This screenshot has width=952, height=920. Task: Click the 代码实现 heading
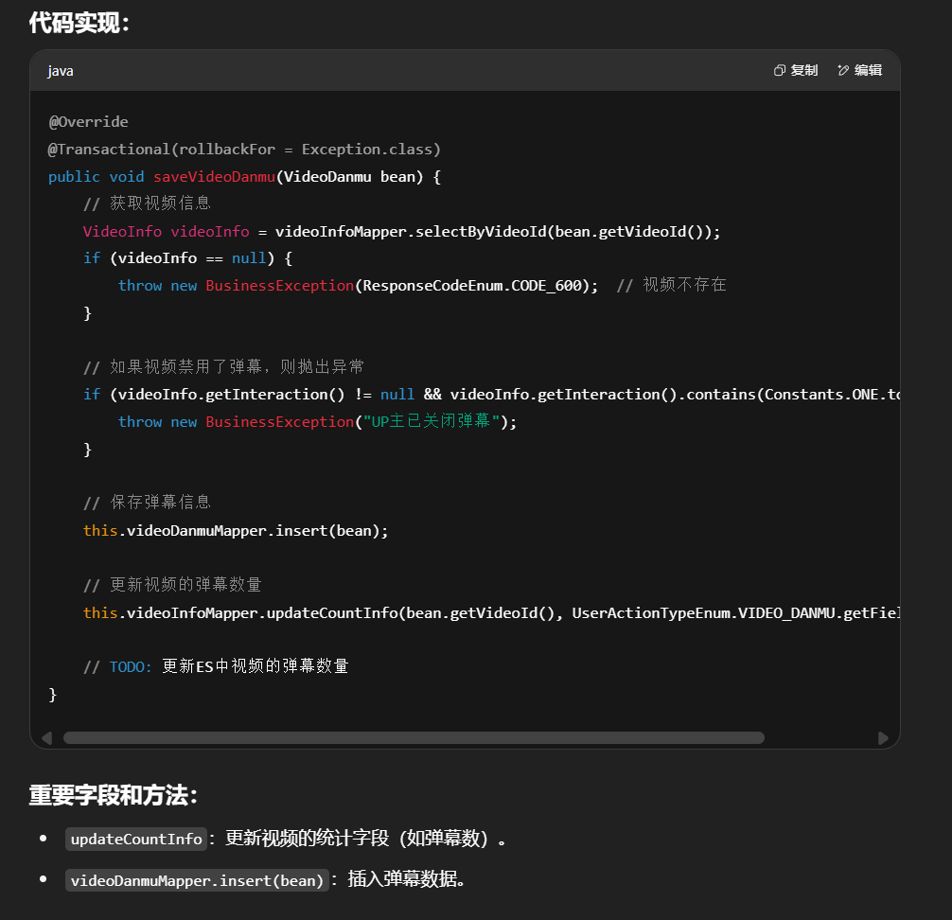[x=79, y=23]
